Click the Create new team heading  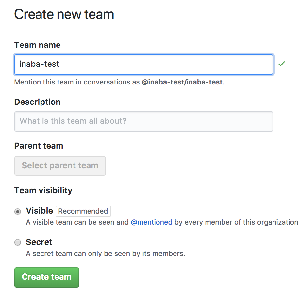(64, 15)
